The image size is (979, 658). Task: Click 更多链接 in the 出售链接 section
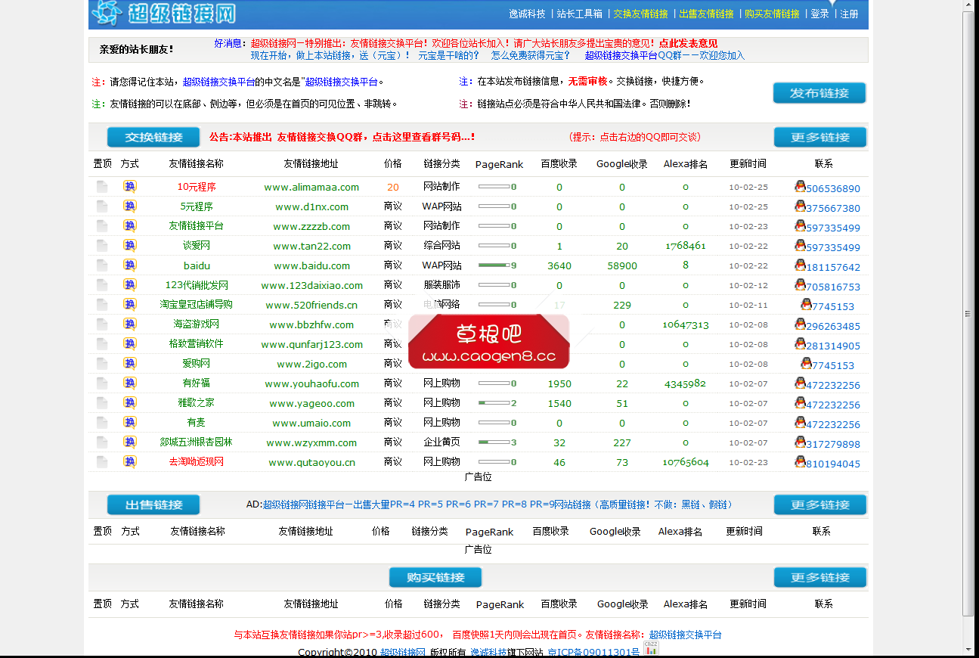[819, 504]
